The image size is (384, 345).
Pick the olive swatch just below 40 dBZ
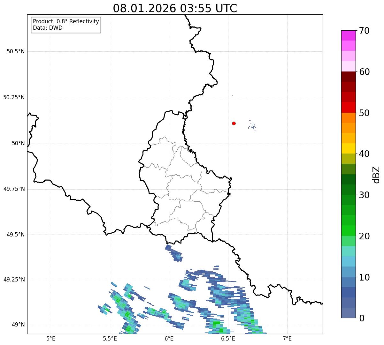tap(348, 159)
